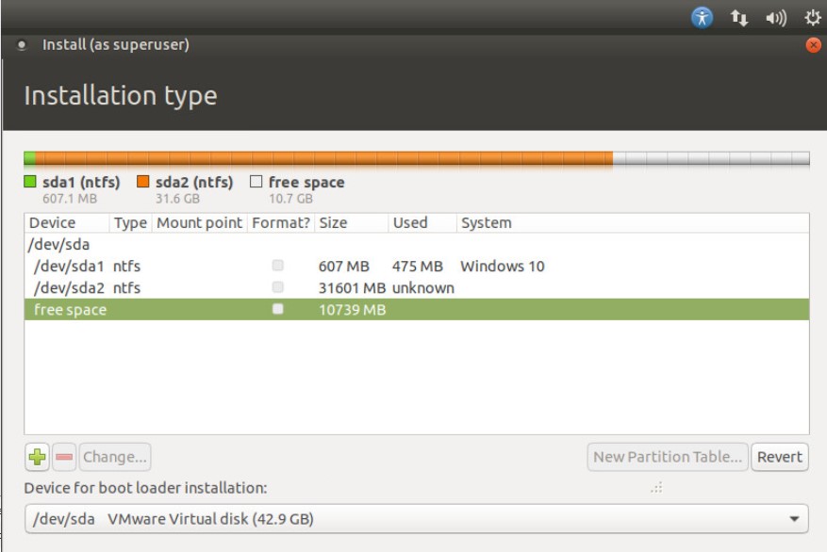Toggle the Format checkbox for /dev/sda2
Viewport: 827px width, 552px height.
[x=277, y=287]
